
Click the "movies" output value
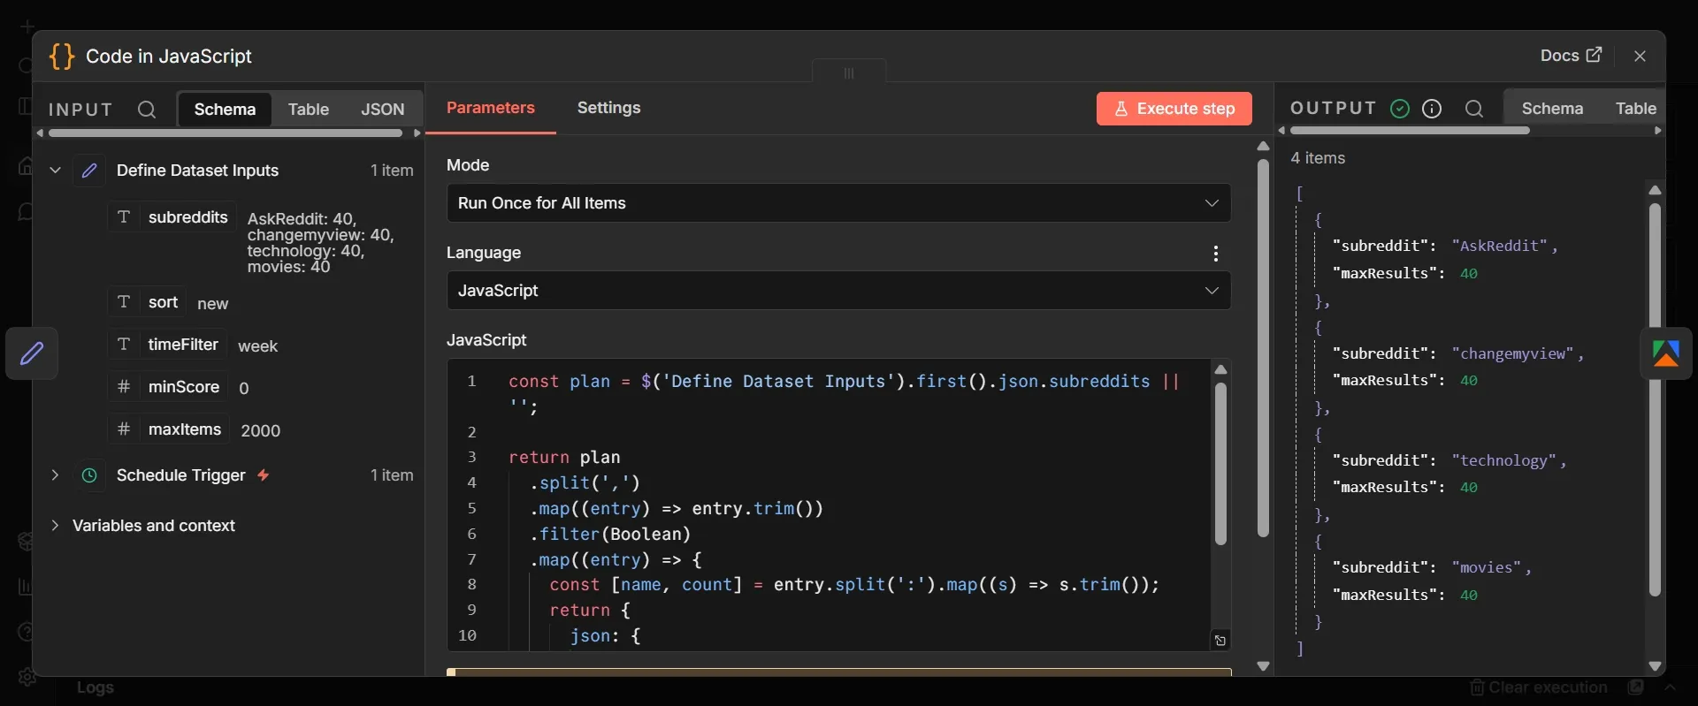1487,567
